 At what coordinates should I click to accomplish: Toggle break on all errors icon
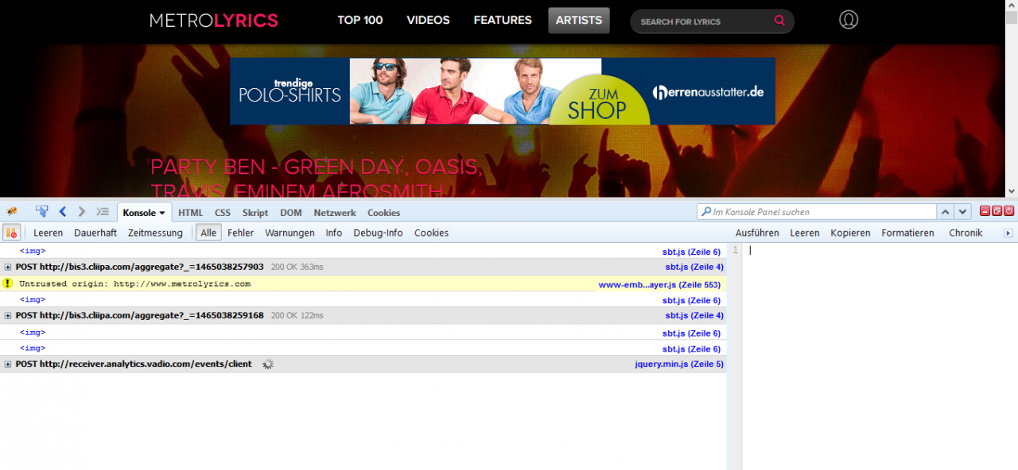pyautogui.click(x=11, y=233)
